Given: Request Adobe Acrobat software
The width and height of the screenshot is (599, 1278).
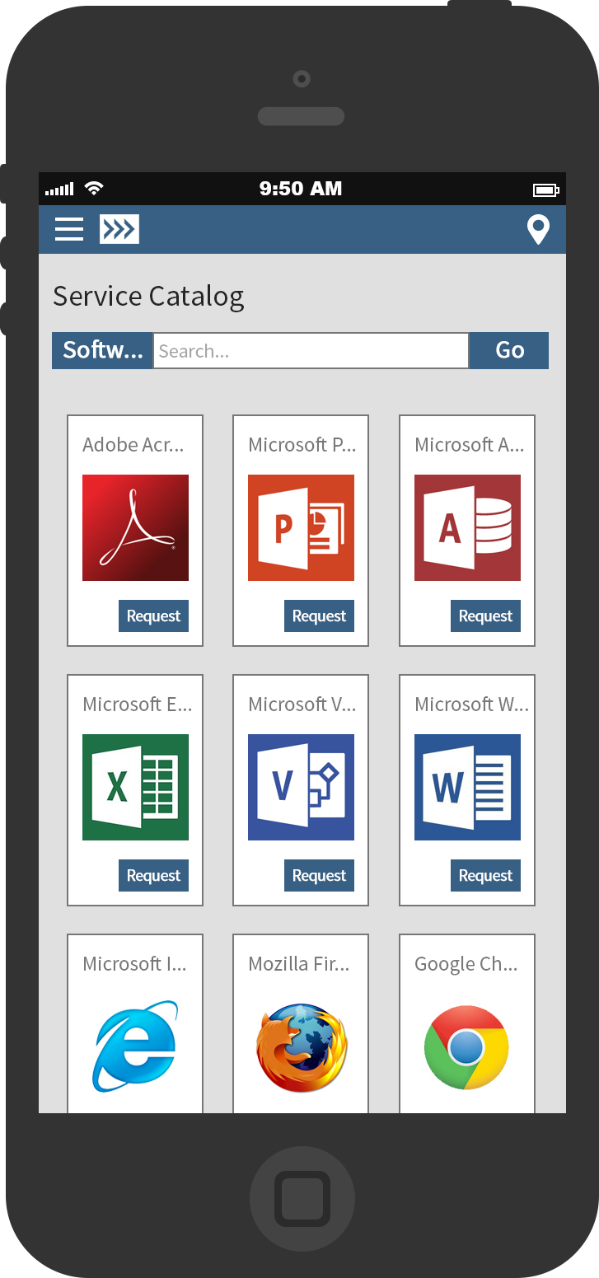Looking at the screenshot, I should point(153,616).
